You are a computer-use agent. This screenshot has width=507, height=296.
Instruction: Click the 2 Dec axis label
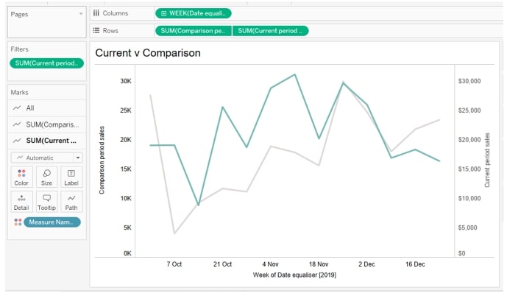[366, 264]
